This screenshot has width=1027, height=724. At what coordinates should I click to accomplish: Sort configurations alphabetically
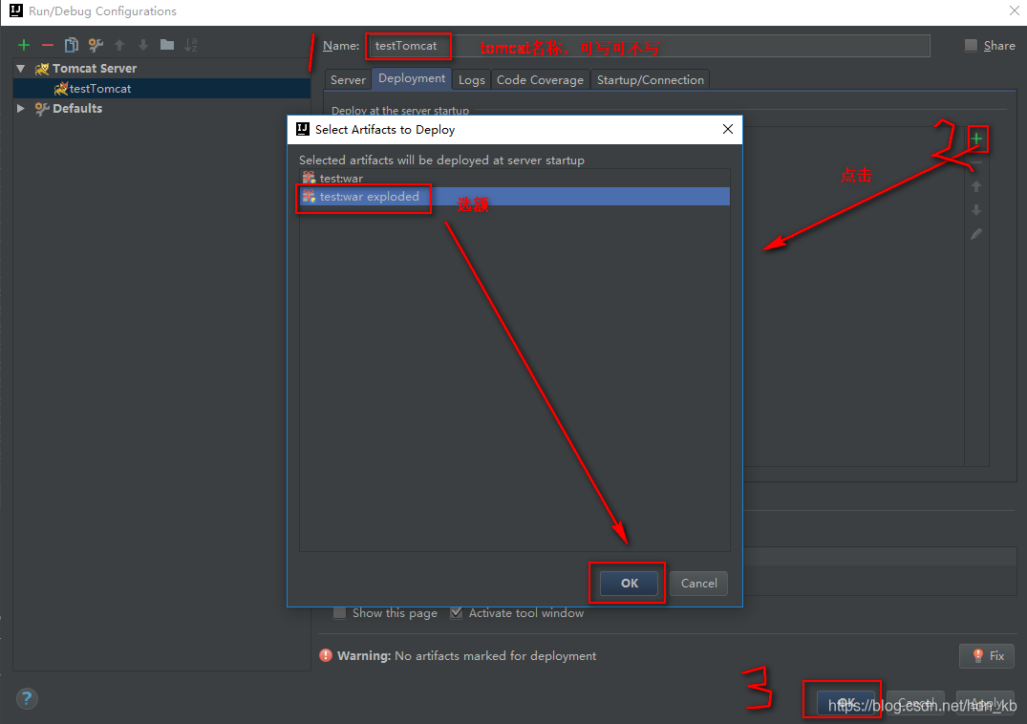(x=191, y=45)
